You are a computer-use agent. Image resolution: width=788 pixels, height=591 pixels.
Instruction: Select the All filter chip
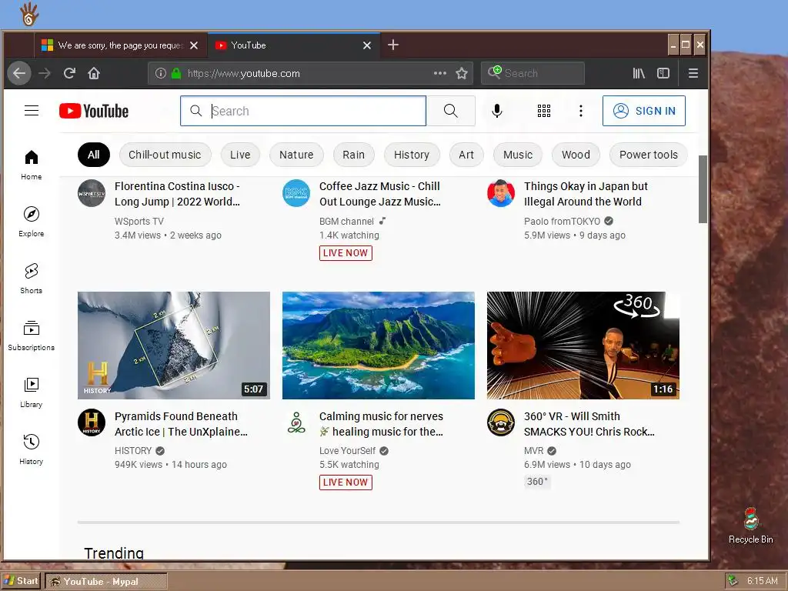(93, 155)
